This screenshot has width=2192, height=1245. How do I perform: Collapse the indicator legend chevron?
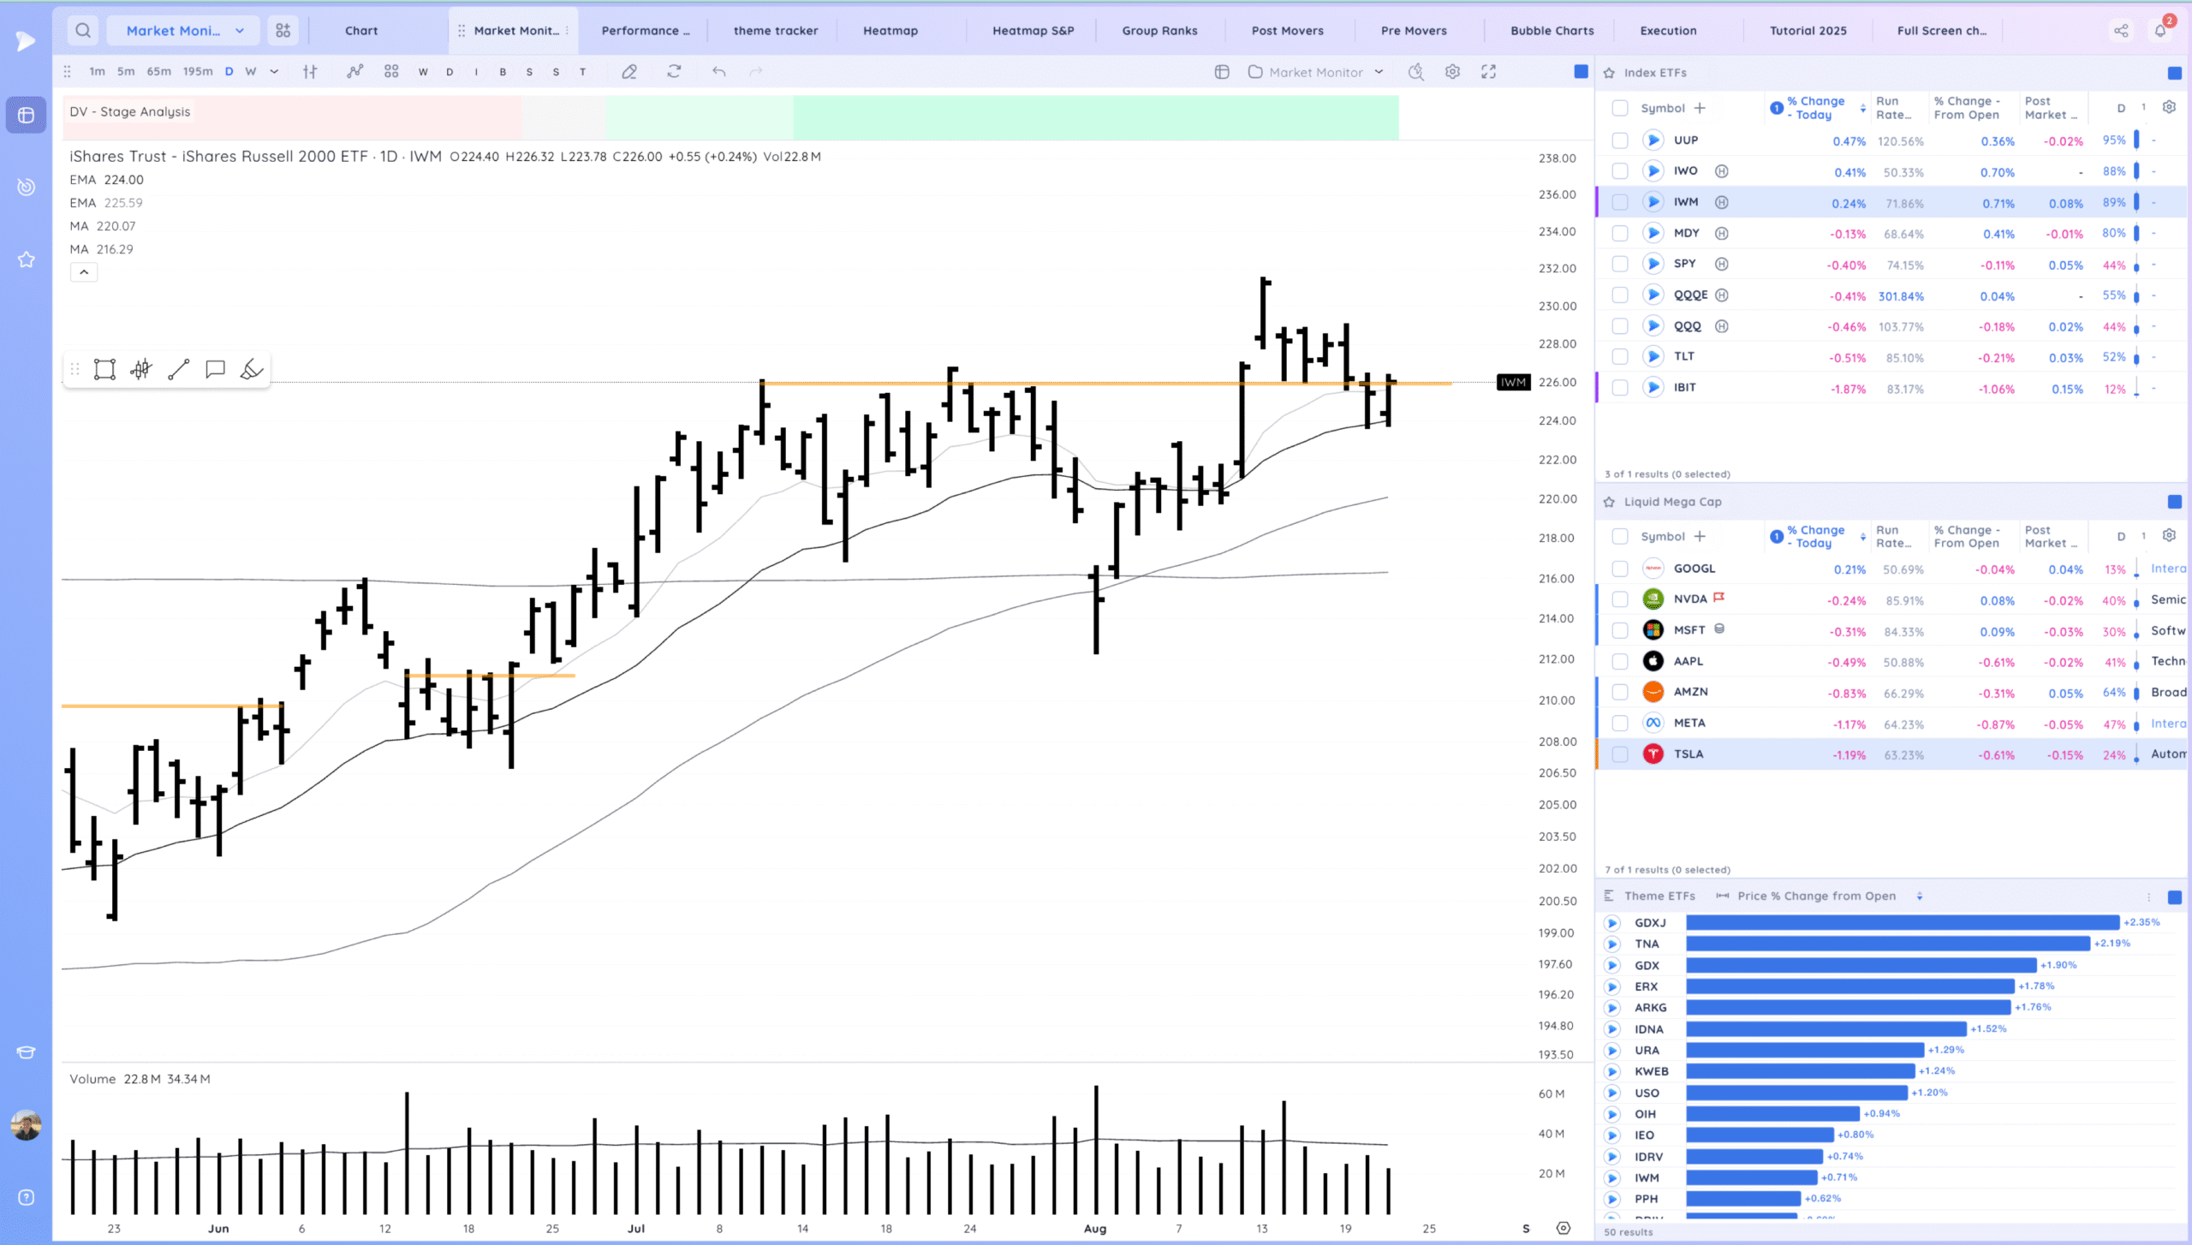tap(84, 272)
